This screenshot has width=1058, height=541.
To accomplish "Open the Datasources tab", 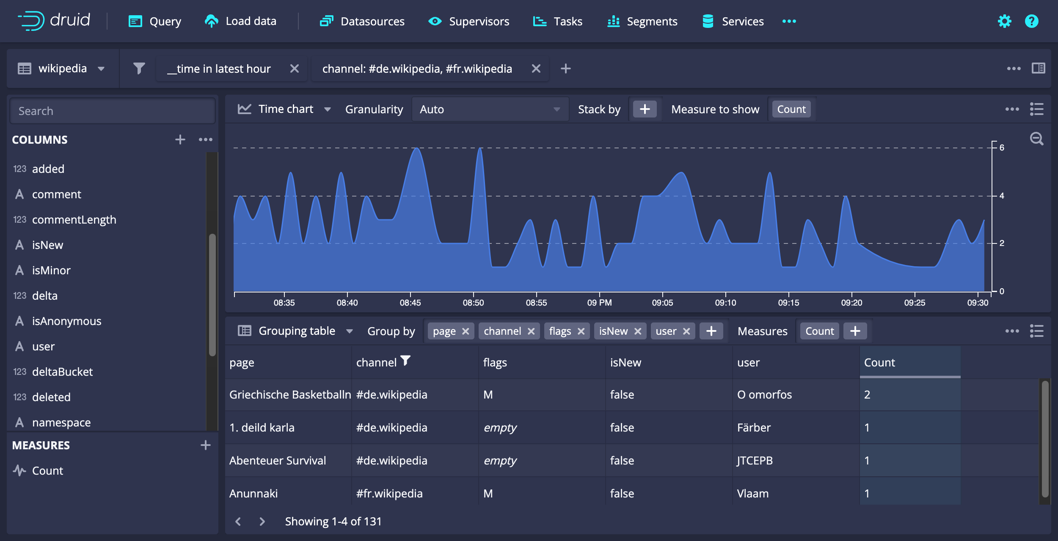I will [362, 21].
